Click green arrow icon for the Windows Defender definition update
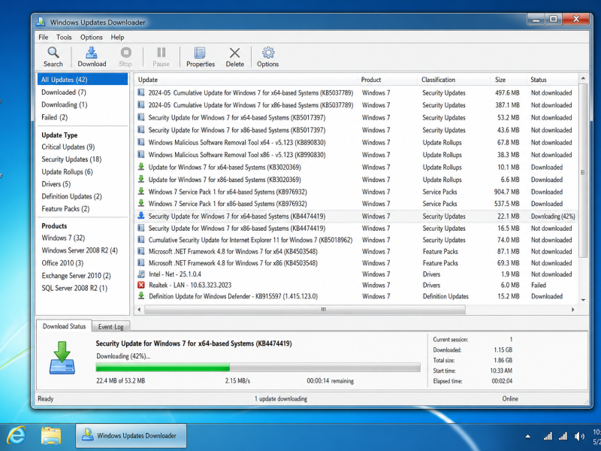Image resolution: width=601 pixels, height=451 pixels. (x=141, y=295)
